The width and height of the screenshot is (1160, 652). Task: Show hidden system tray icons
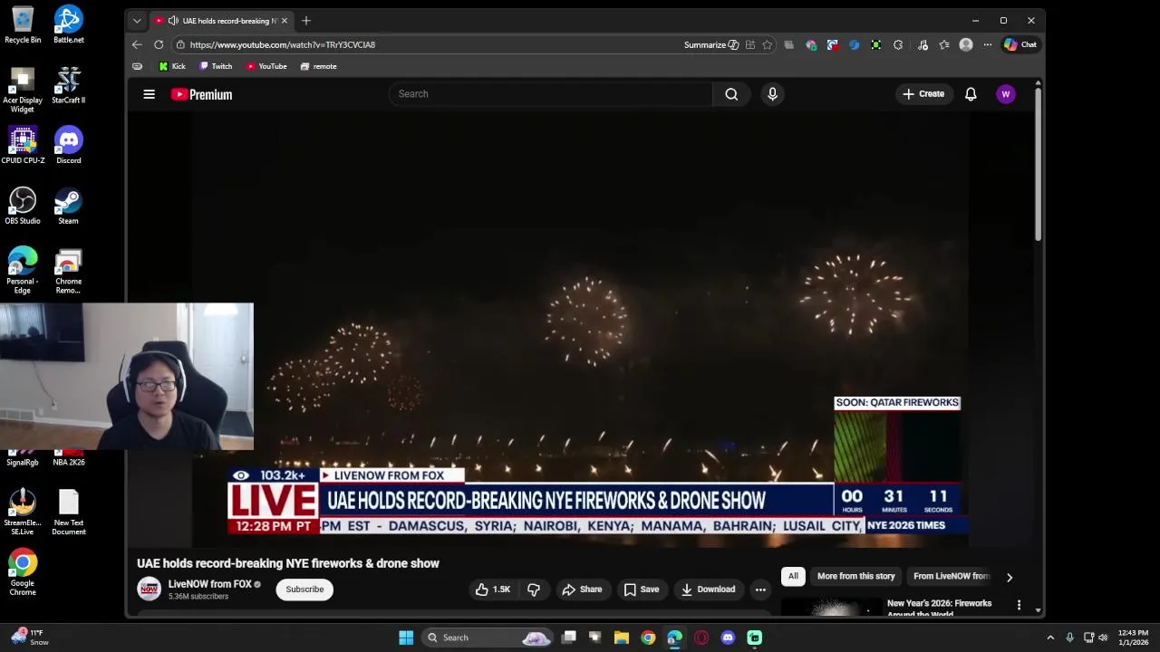[1050, 638]
